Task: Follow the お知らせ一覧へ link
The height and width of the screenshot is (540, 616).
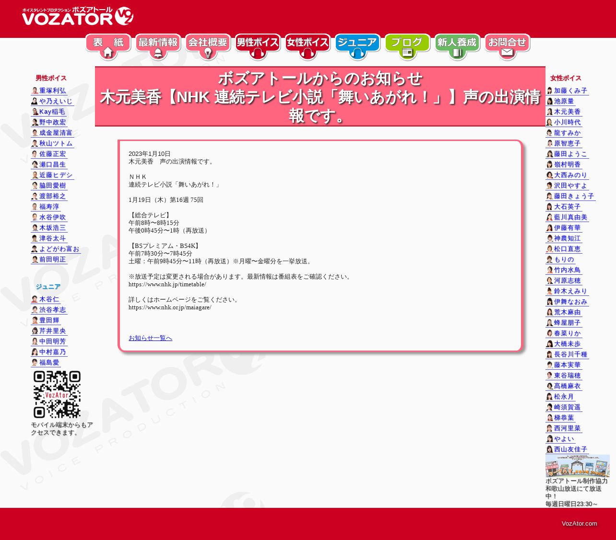Action: 150,338
